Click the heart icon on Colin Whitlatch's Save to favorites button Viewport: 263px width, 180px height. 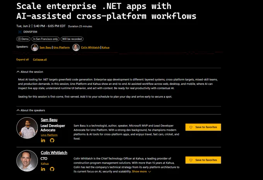(191, 160)
